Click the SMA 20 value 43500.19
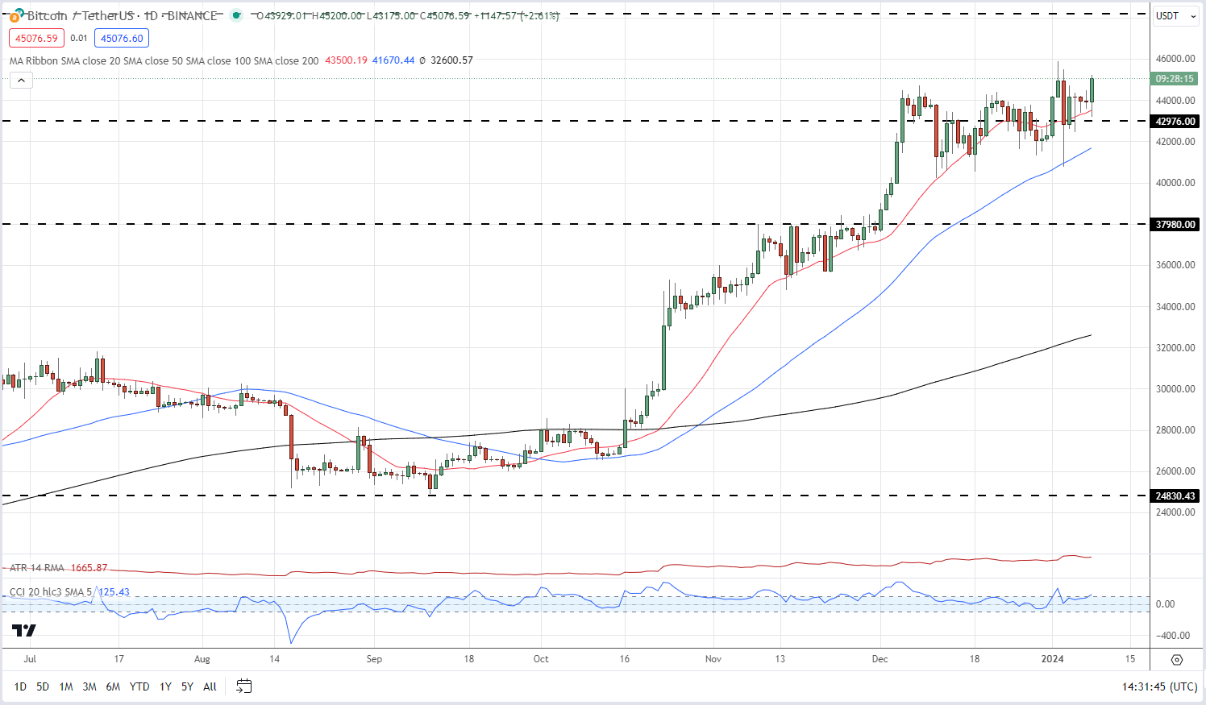The image size is (1206, 705). [346, 60]
